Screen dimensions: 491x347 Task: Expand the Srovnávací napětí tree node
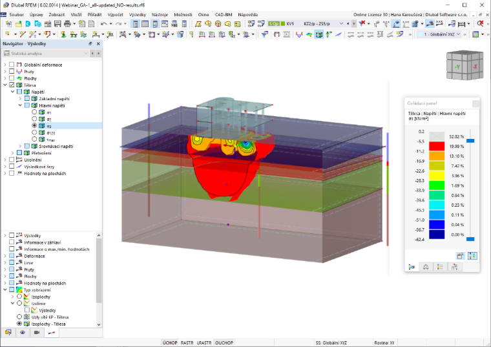tap(21, 146)
